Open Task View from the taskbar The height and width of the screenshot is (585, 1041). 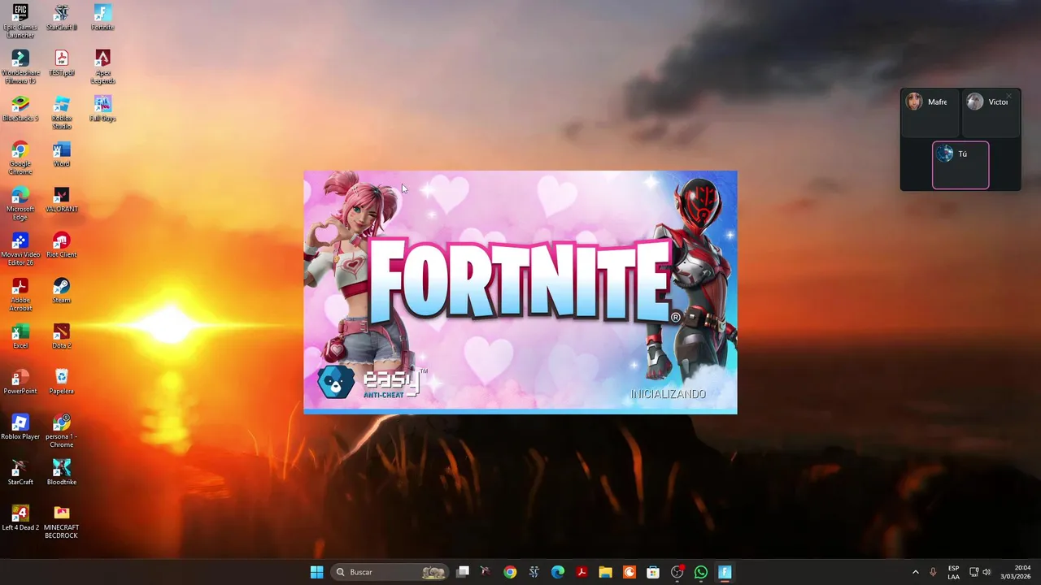pos(463,572)
